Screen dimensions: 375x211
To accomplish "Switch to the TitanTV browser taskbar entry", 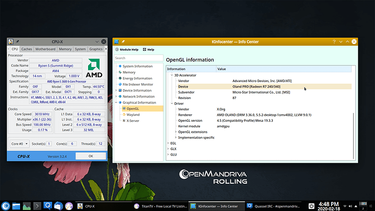I will [x=160, y=206].
